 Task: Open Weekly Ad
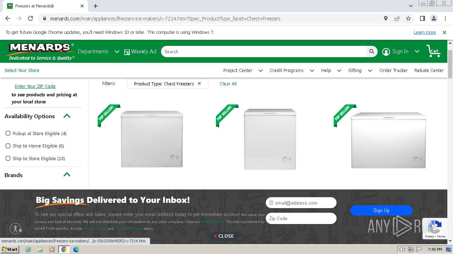(x=140, y=52)
